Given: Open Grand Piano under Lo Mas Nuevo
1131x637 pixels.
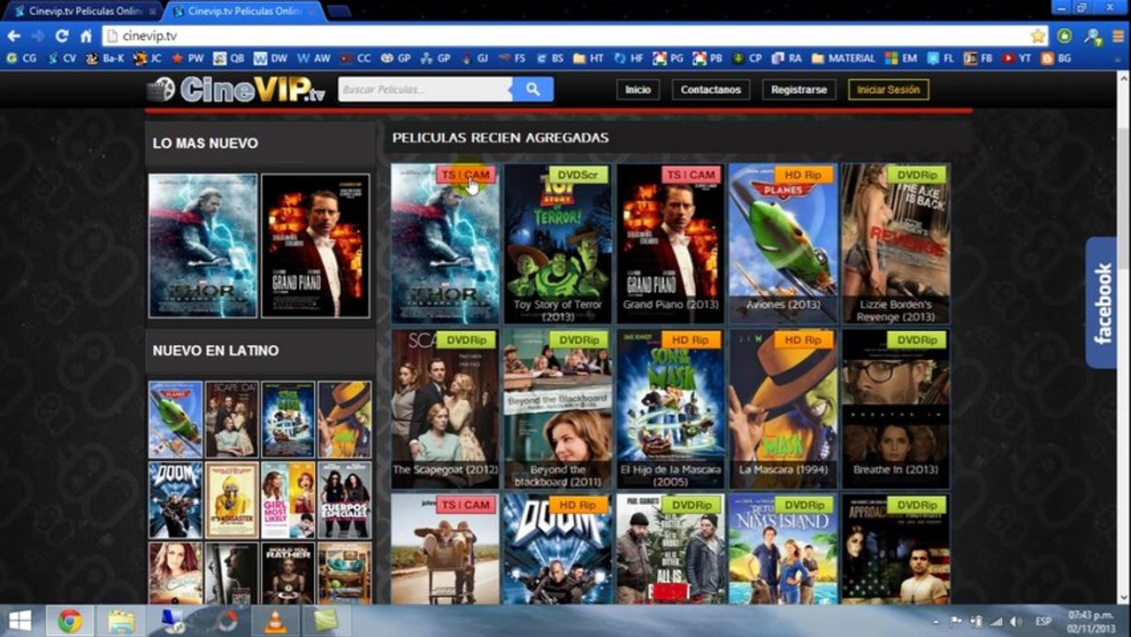Looking at the screenshot, I should [x=316, y=245].
